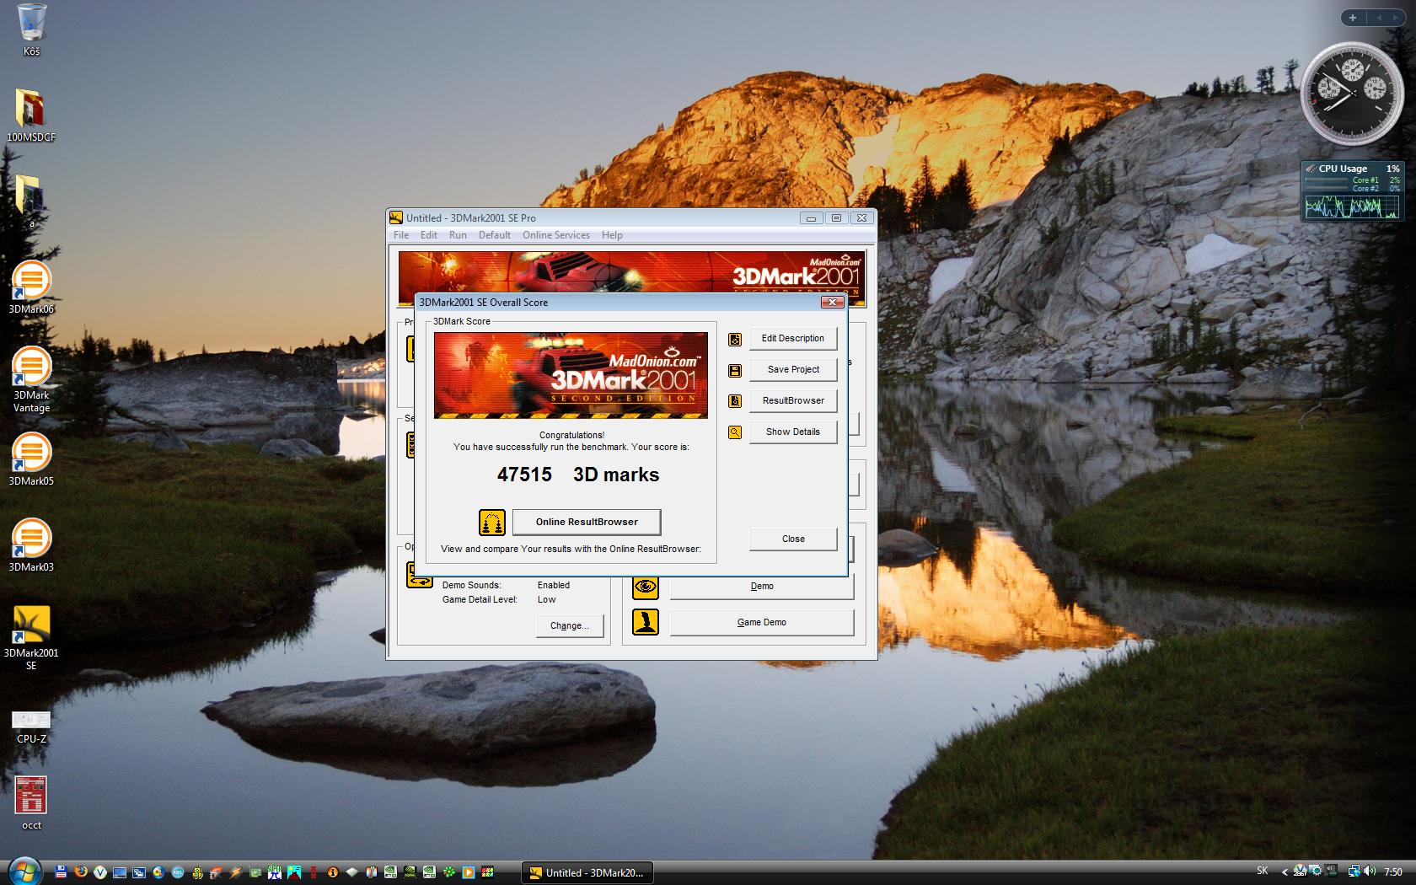Click the blue floppy disk quick launch icon
The image size is (1416, 885).
[61, 872]
